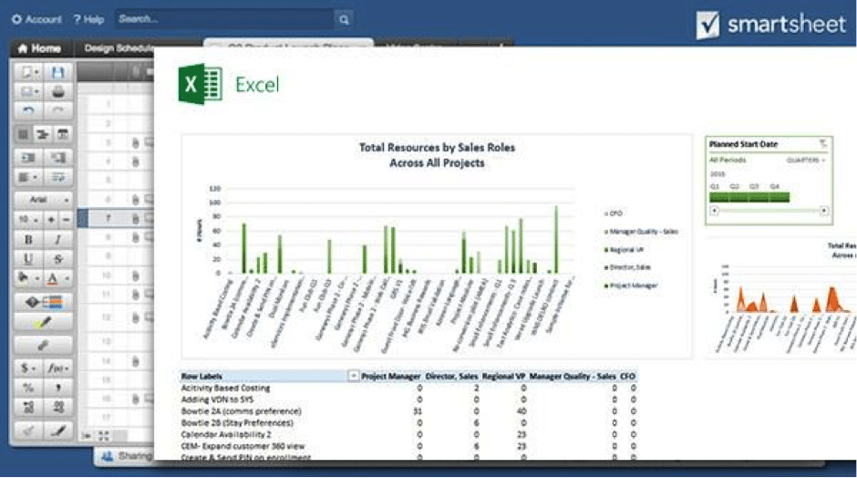The height and width of the screenshot is (478, 857).
Task: Open the QUARTERS time level dropdown
Action: click(x=805, y=161)
